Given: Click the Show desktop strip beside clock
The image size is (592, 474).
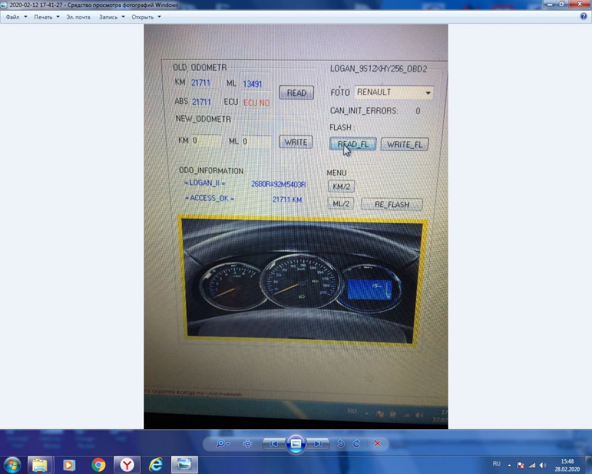Looking at the screenshot, I should tap(588, 465).
